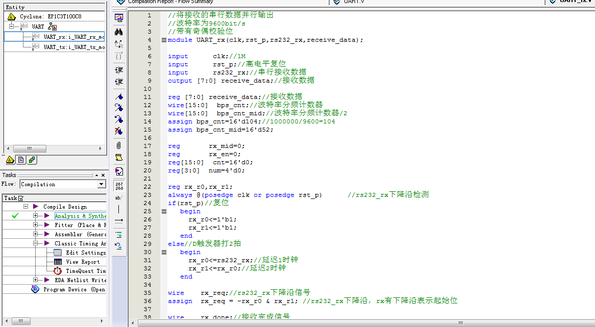Open the Files tab icon in Project Navigator
This screenshot has height=327, width=595.
(x=21, y=160)
